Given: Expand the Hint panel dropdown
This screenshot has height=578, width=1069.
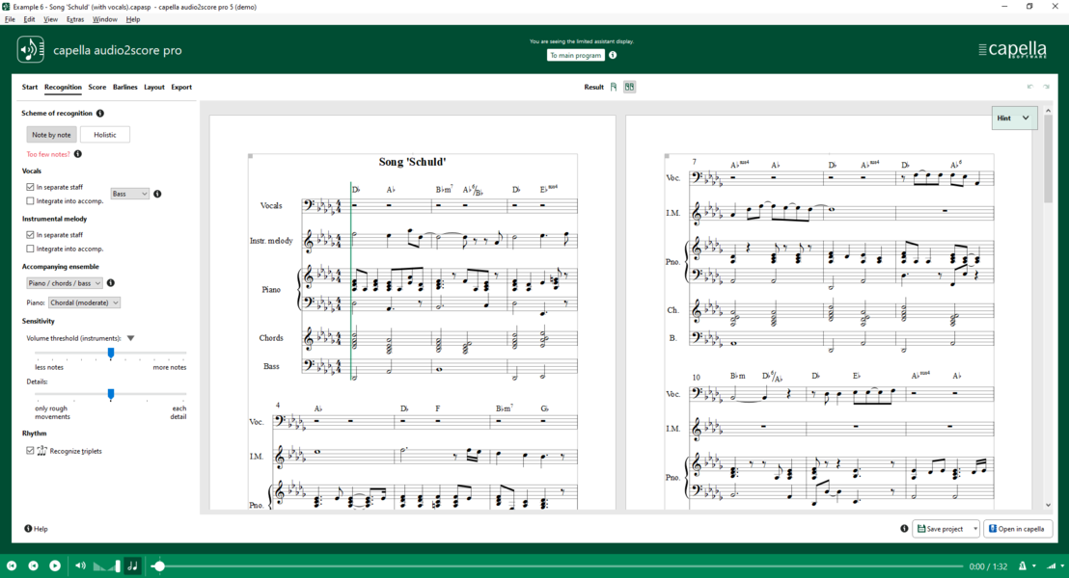Looking at the screenshot, I should pos(1014,118).
